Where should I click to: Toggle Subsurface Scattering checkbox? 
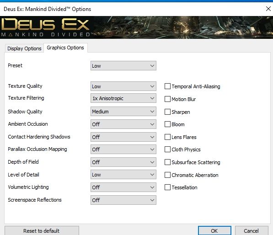pos(167,162)
